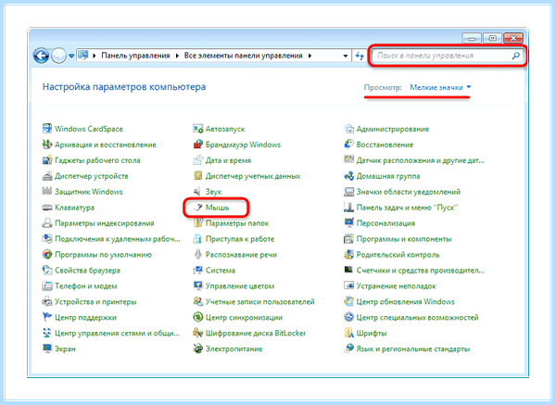The height and width of the screenshot is (405, 556).
Task: Open the Шрифты fonts icon
Action: coord(348,333)
